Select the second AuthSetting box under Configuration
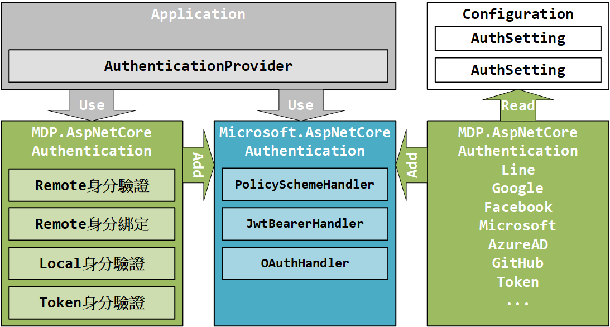 pos(518,70)
